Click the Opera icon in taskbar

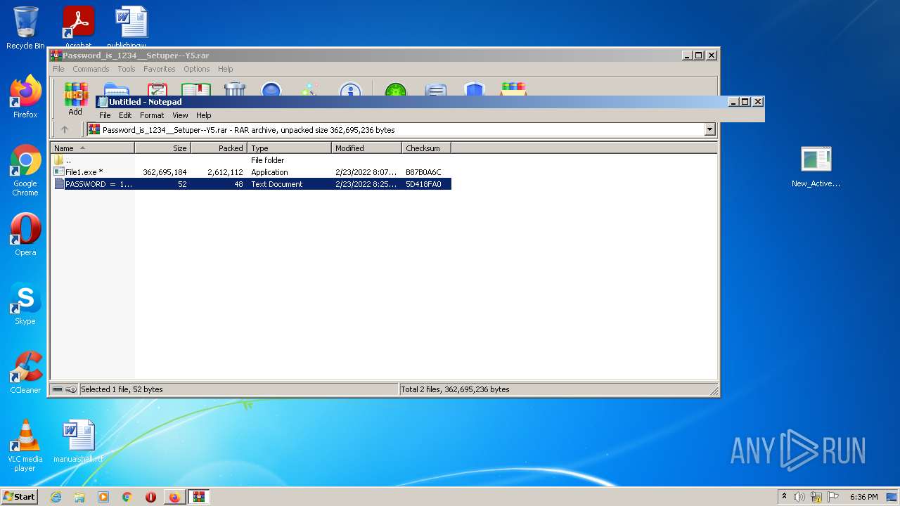point(150,497)
